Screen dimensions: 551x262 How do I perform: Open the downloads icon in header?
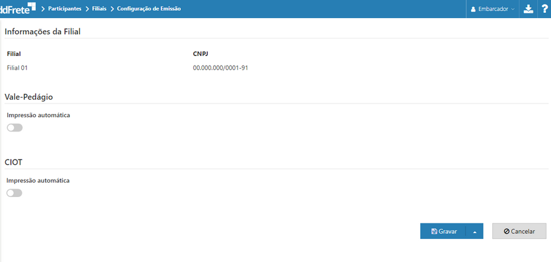click(x=528, y=9)
